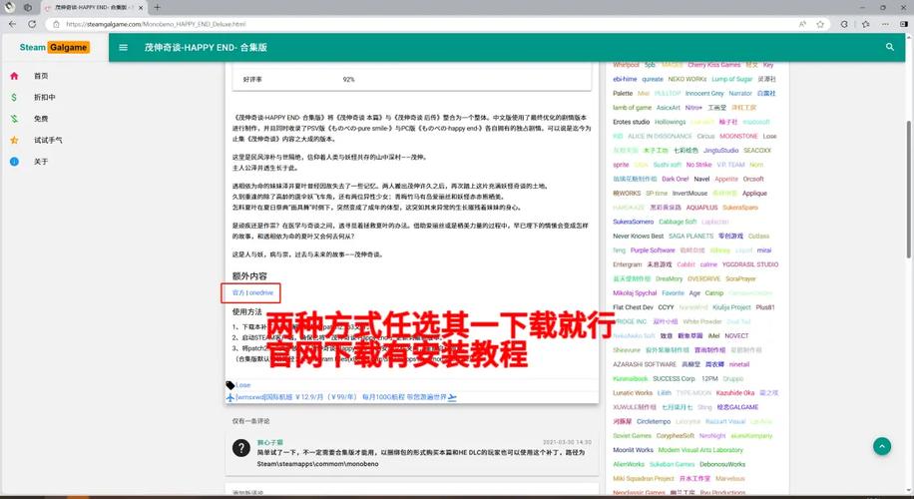Go to the 首页 home icon in the sidebar
Viewport: 914px width, 499px height.
pos(14,76)
